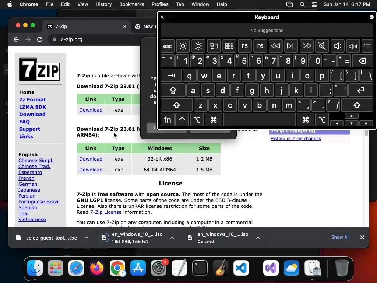Go back in Chrome
Screen dimensions: 377x283
click(x=16, y=39)
